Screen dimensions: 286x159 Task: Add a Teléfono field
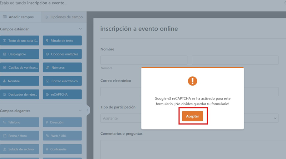[x=20, y=122]
